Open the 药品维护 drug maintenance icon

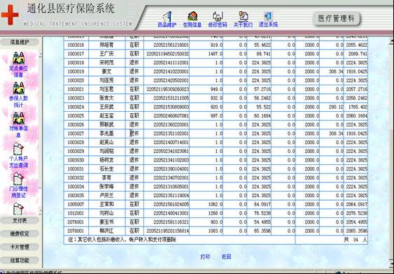point(167,20)
